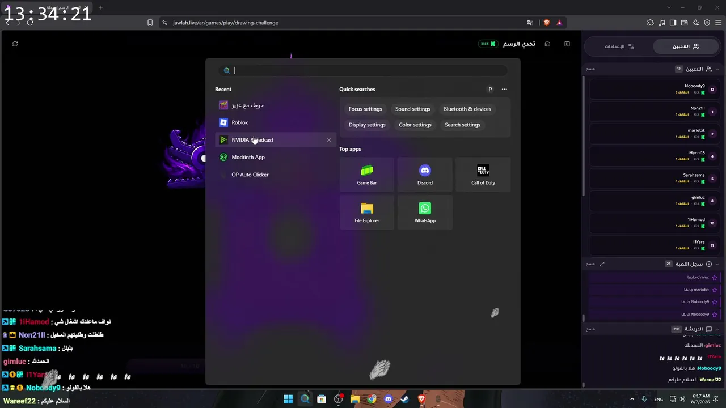Select player Nobody9 in players list
The height and width of the screenshot is (408, 726).
pyautogui.click(x=653, y=89)
